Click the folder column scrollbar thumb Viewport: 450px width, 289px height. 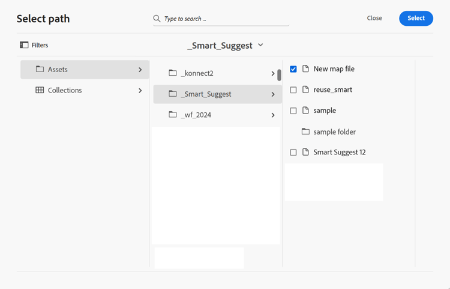pos(279,76)
